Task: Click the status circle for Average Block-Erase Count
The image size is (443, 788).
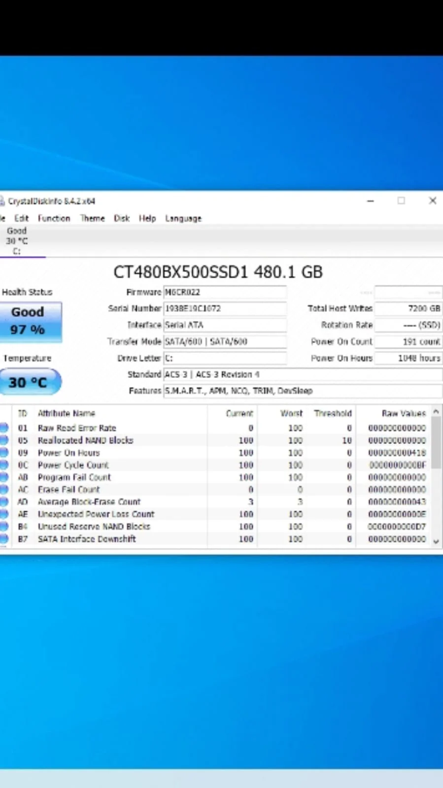Action: click(x=3, y=502)
